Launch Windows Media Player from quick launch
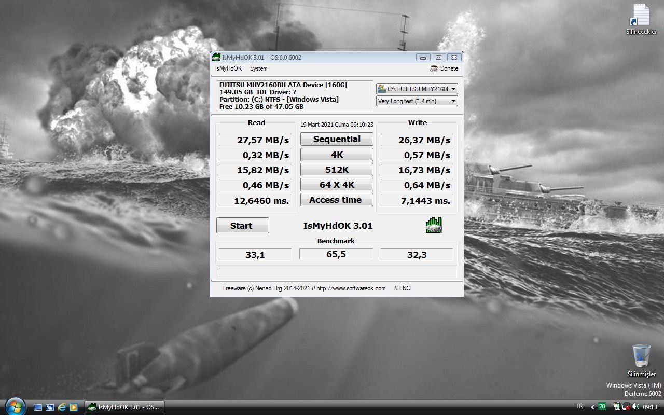This screenshot has width=664, height=415. (74, 407)
